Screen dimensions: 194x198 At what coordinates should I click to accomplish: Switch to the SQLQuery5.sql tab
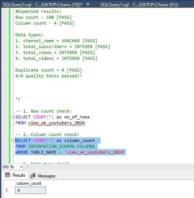point(43,5)
